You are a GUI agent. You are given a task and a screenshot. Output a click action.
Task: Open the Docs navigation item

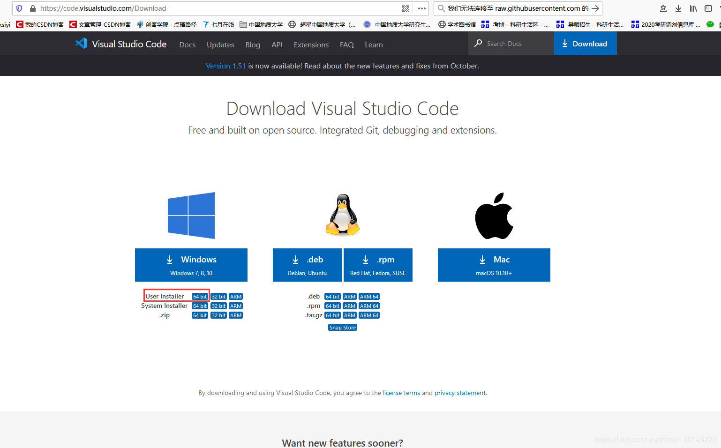point(188,45)
